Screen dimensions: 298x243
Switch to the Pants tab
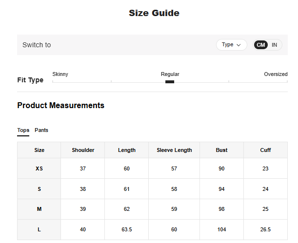[x=41, y=130]
